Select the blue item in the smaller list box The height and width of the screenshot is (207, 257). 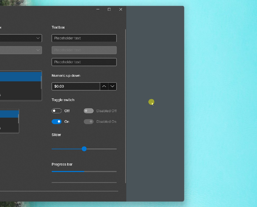[x=9, y=114]
